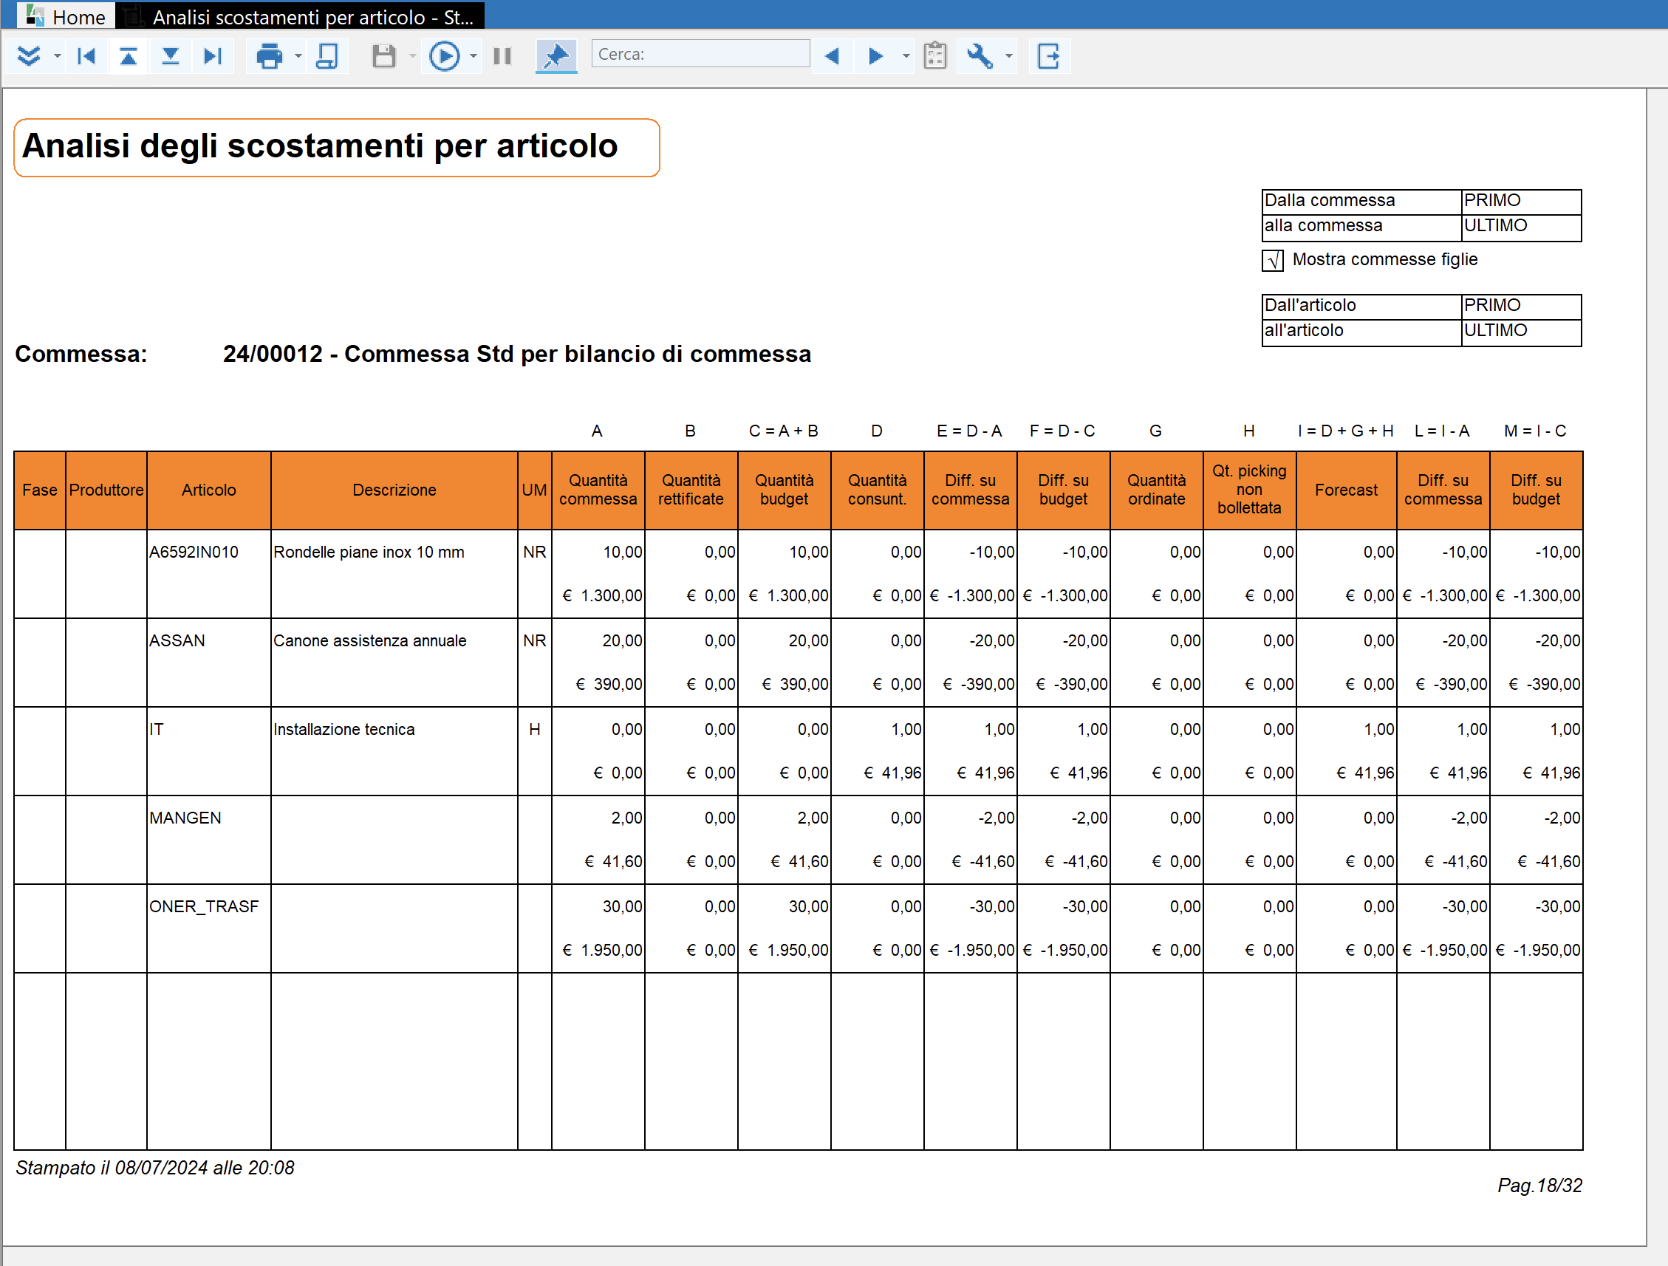1668x1266 pixels.
Task: Click the clipboard checklist icon
Action: pos(935,56)
